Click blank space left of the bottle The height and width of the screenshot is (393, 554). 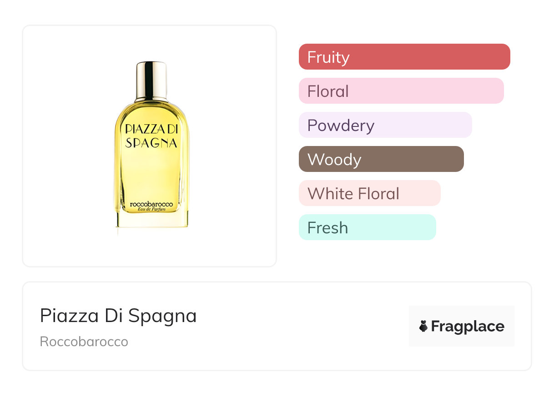click(64, 146)
